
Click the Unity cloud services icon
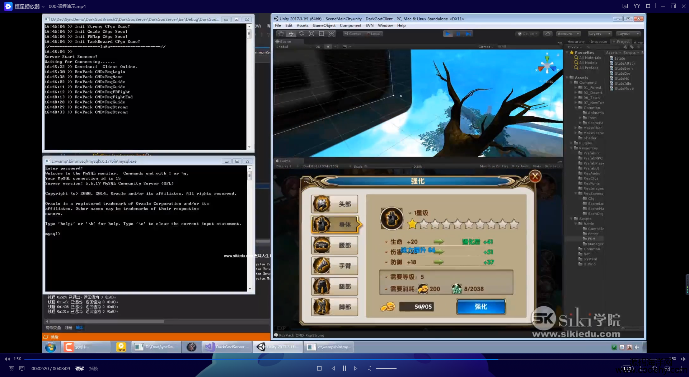[548, 34]
